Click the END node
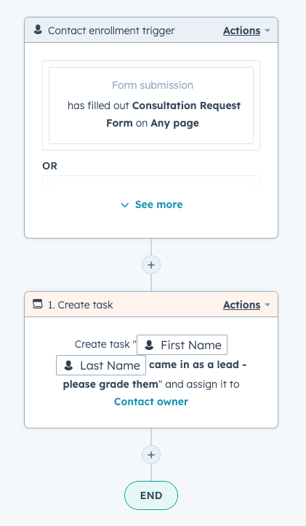Screen dimensions: 306x526 [x=151, y=495]
